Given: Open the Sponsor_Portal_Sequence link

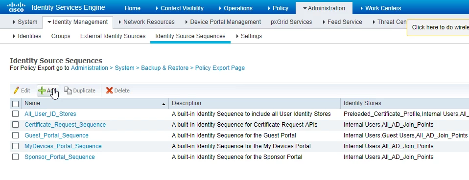Looking at the screenshot, I should click(60, 157).
